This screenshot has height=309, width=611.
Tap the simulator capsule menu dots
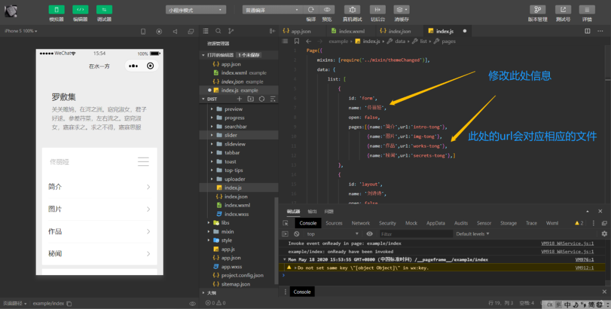point(134,66)
